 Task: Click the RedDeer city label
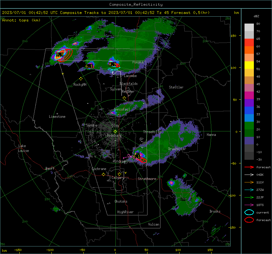point(128,92)
